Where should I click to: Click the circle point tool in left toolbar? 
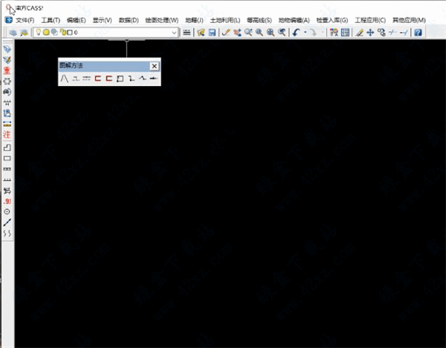7,211
